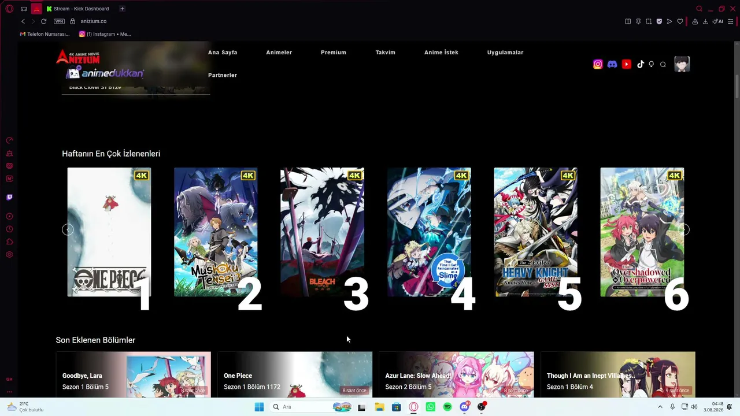
Task: Open Ana Sayfa navigation item
Action: coord(223,53)
